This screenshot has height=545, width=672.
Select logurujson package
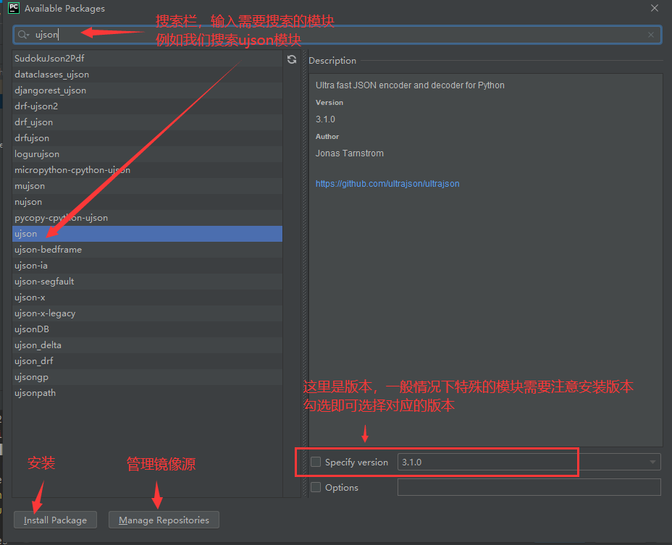click(x=148, y=154)
